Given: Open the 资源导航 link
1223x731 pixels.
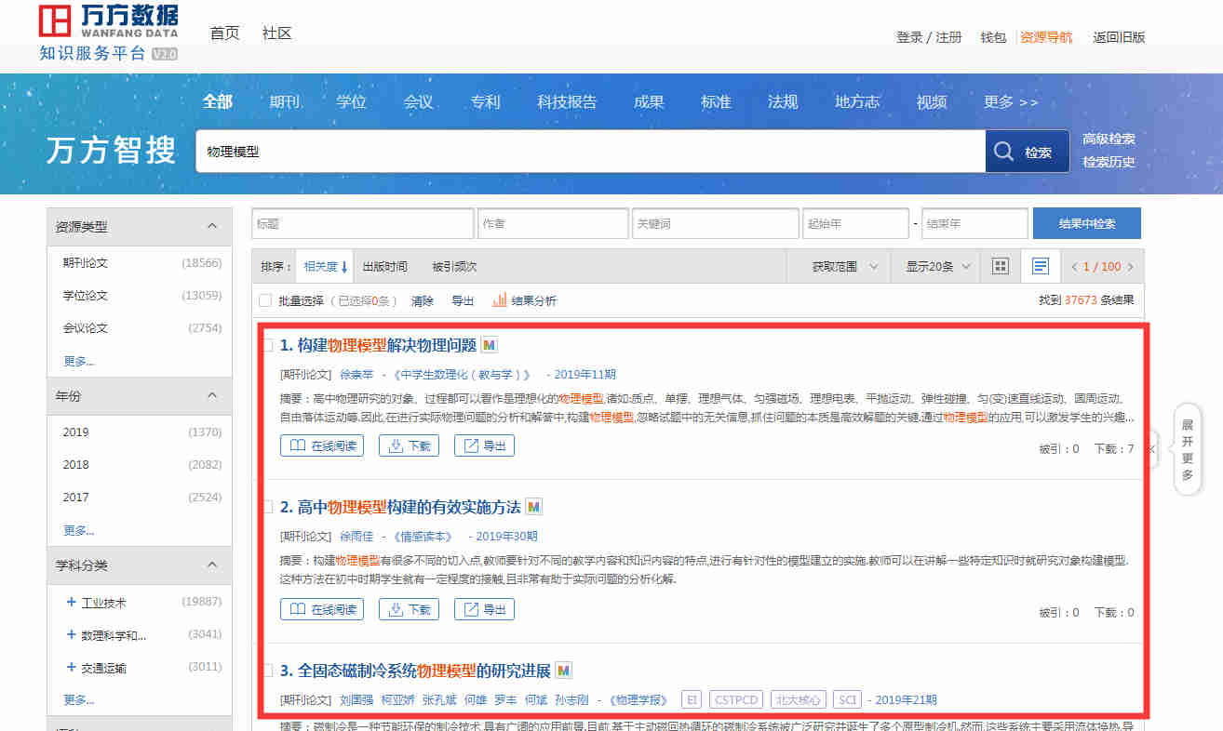Looking at the screenshot, I should [x=1046, y=38].
